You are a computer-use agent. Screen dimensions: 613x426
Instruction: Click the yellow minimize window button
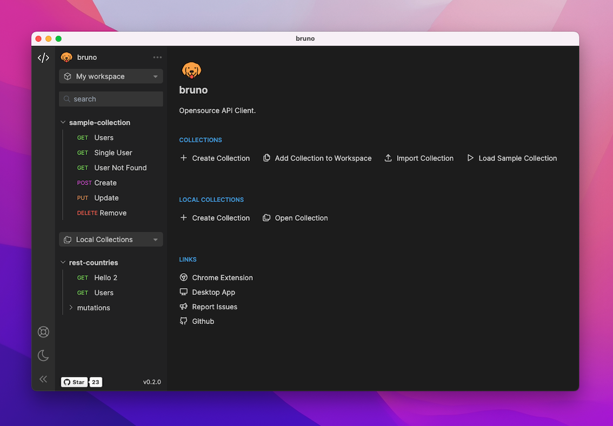point(49,39)
